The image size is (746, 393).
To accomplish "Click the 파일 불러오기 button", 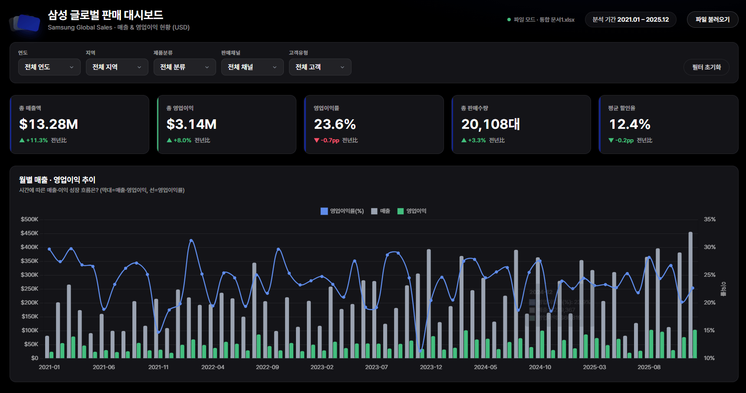I will [x=713, y=20].
